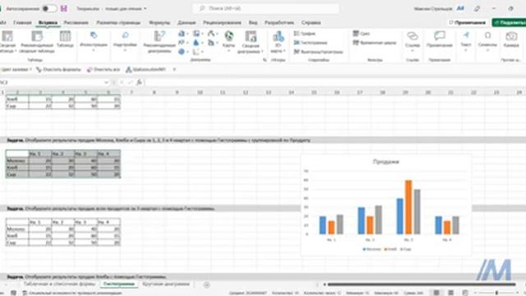526x296 pixels.
Task: Click the search box in the title bar
Action: coord(265,8)
